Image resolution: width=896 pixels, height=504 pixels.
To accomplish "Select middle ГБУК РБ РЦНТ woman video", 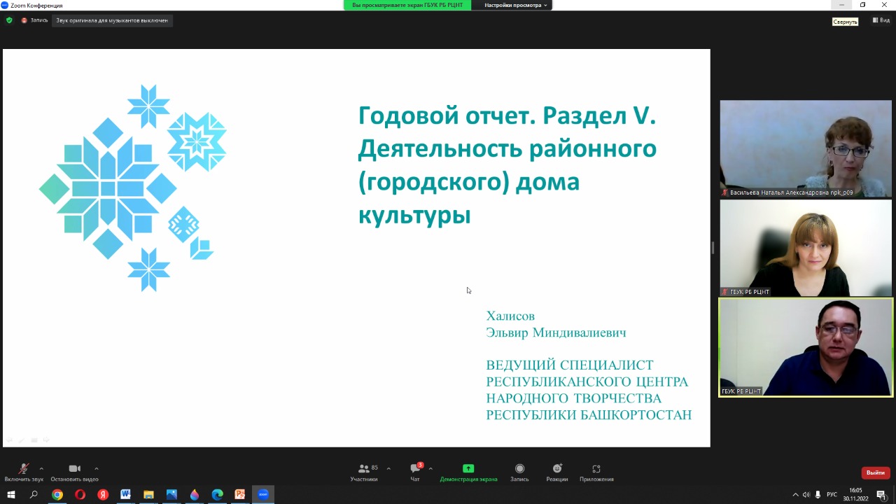I will coord(806,248).
